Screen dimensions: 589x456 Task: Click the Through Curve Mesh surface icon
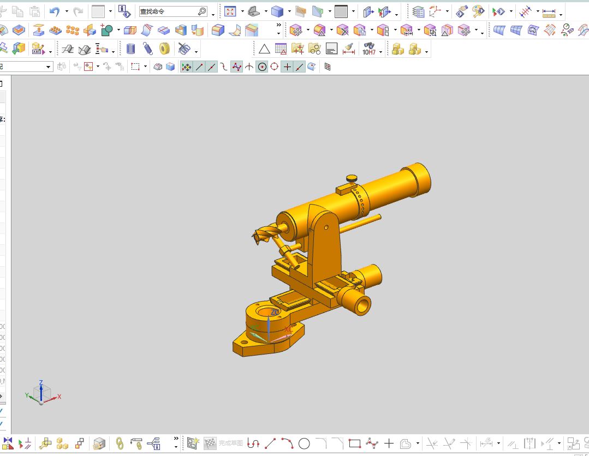tap(516, 30)
